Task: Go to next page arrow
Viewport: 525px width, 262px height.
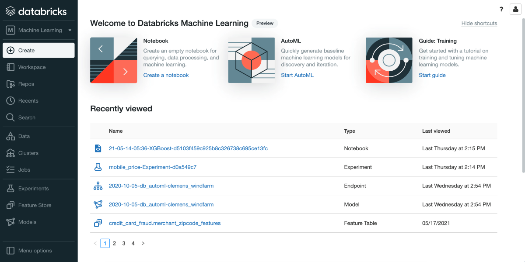Action: click(143, 243)
